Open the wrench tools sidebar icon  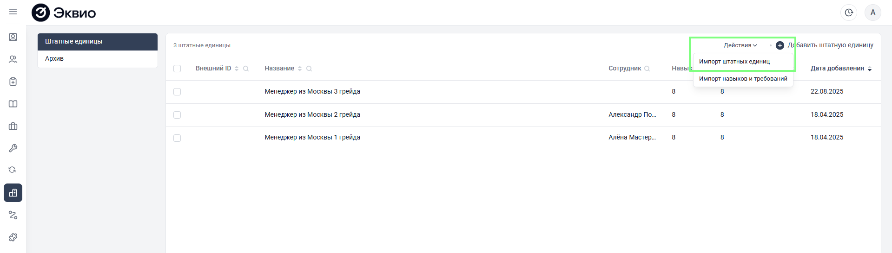[13, 148]
